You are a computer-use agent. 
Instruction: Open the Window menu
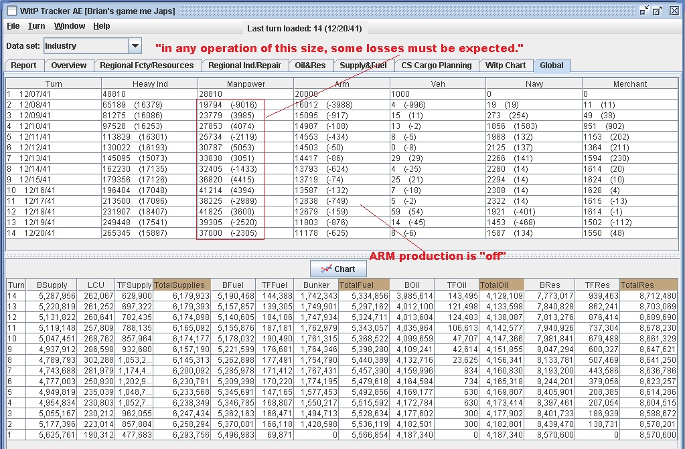coord(70,26)
